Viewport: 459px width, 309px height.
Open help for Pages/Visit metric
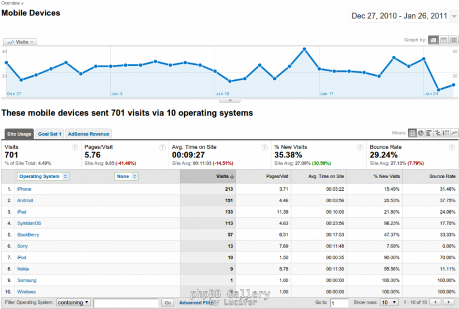tap(162, 147)
